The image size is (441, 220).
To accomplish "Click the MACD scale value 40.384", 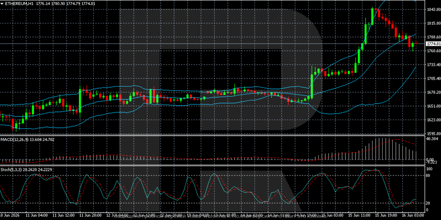I will [432, 139].
